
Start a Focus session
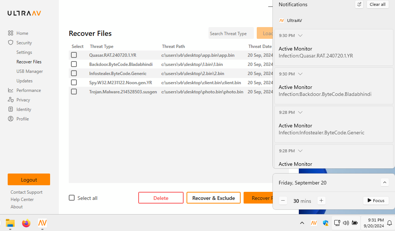376,201
